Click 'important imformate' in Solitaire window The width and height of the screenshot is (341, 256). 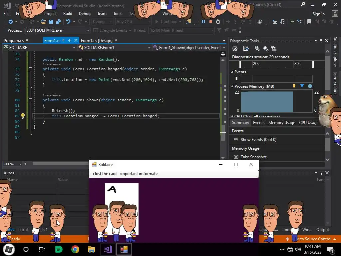[x=139, y=173]
